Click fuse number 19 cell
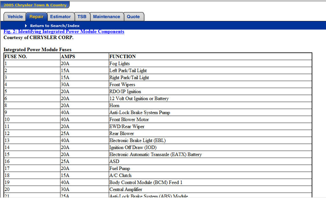326x198 pixels. coord(32,182)
